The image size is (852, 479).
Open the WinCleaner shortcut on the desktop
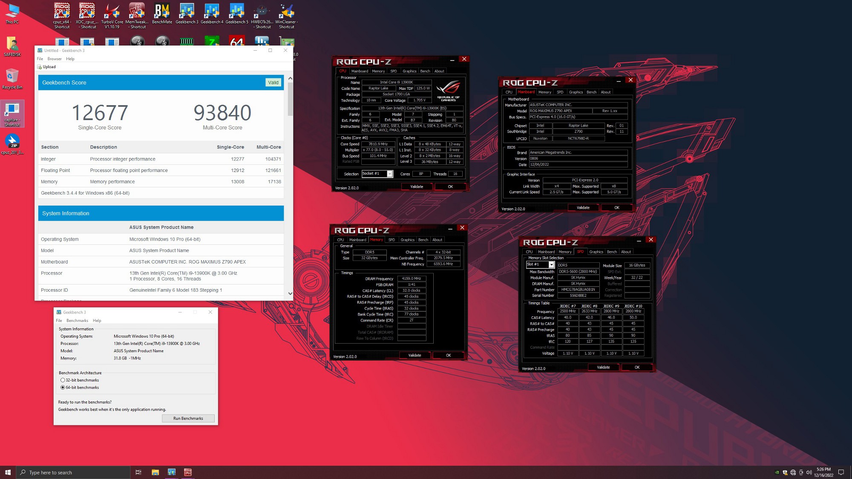pyautogui.click(x=286, y=16)
